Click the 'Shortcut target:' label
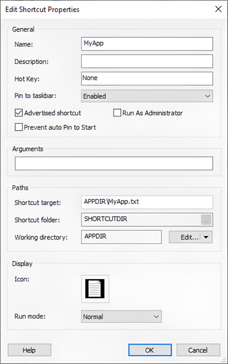Viewport: 228px width, 364px height. 38,203
